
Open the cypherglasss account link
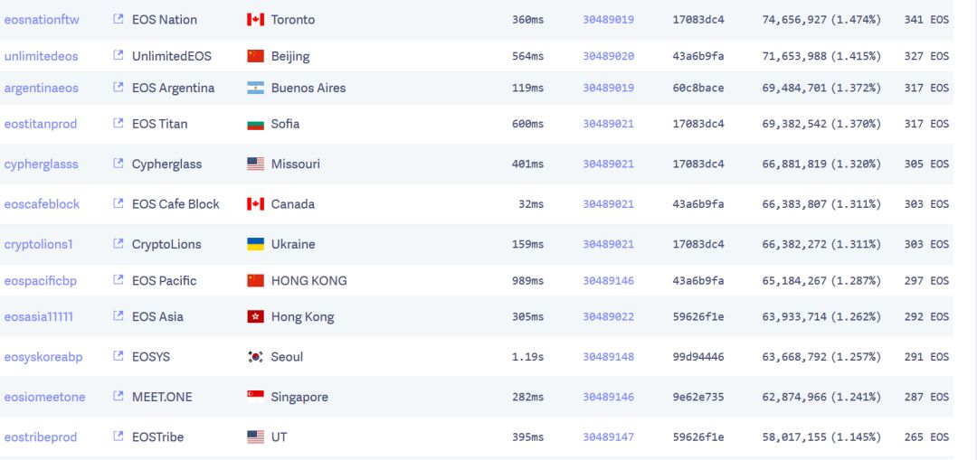pos(41,164)
